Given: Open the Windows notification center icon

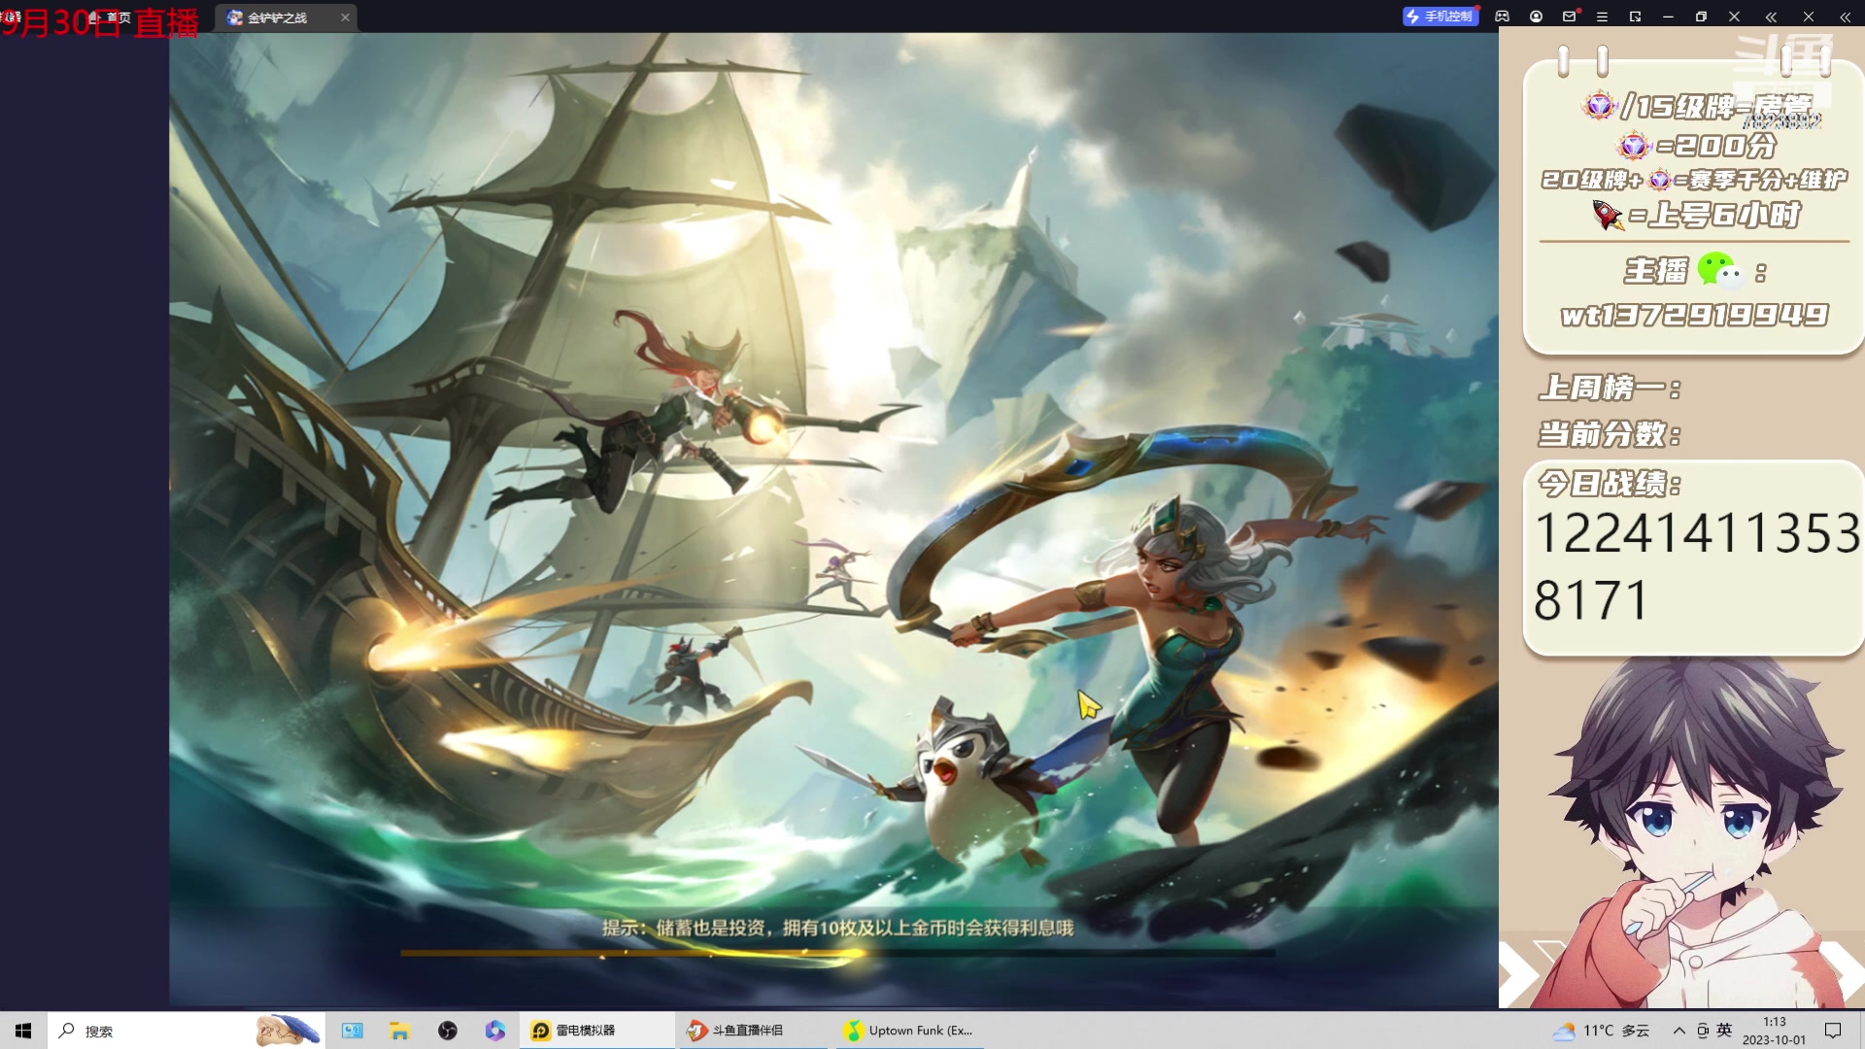Looking at the screenshot, I should 1833,1031.
